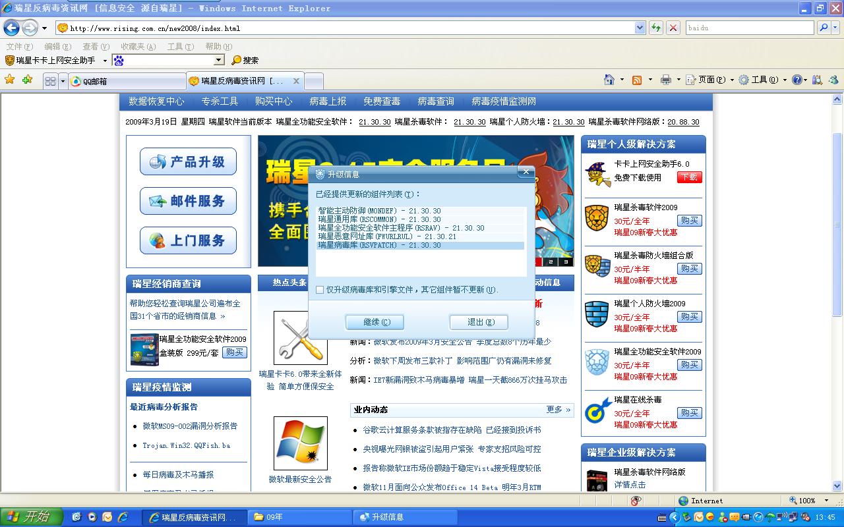Refresh the page with the green arrows icon

click(x=655, y=28)
